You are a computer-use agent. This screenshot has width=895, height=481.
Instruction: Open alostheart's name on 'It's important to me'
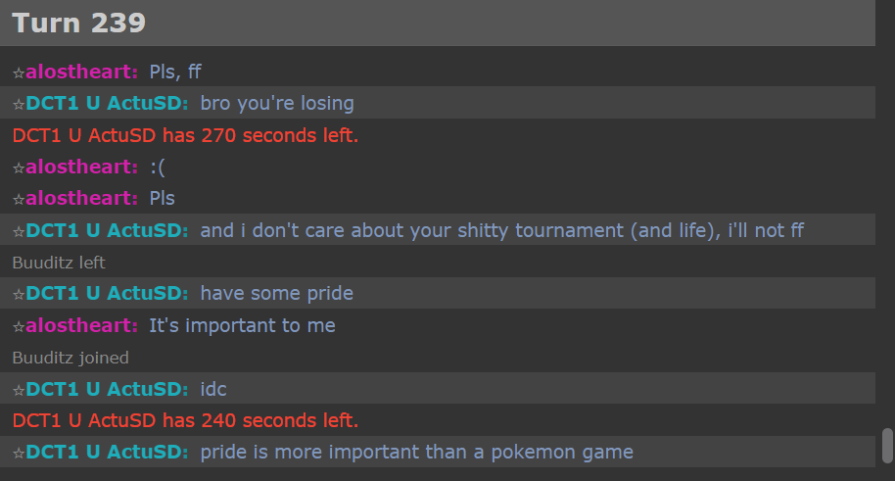click(x=82, y=326)
